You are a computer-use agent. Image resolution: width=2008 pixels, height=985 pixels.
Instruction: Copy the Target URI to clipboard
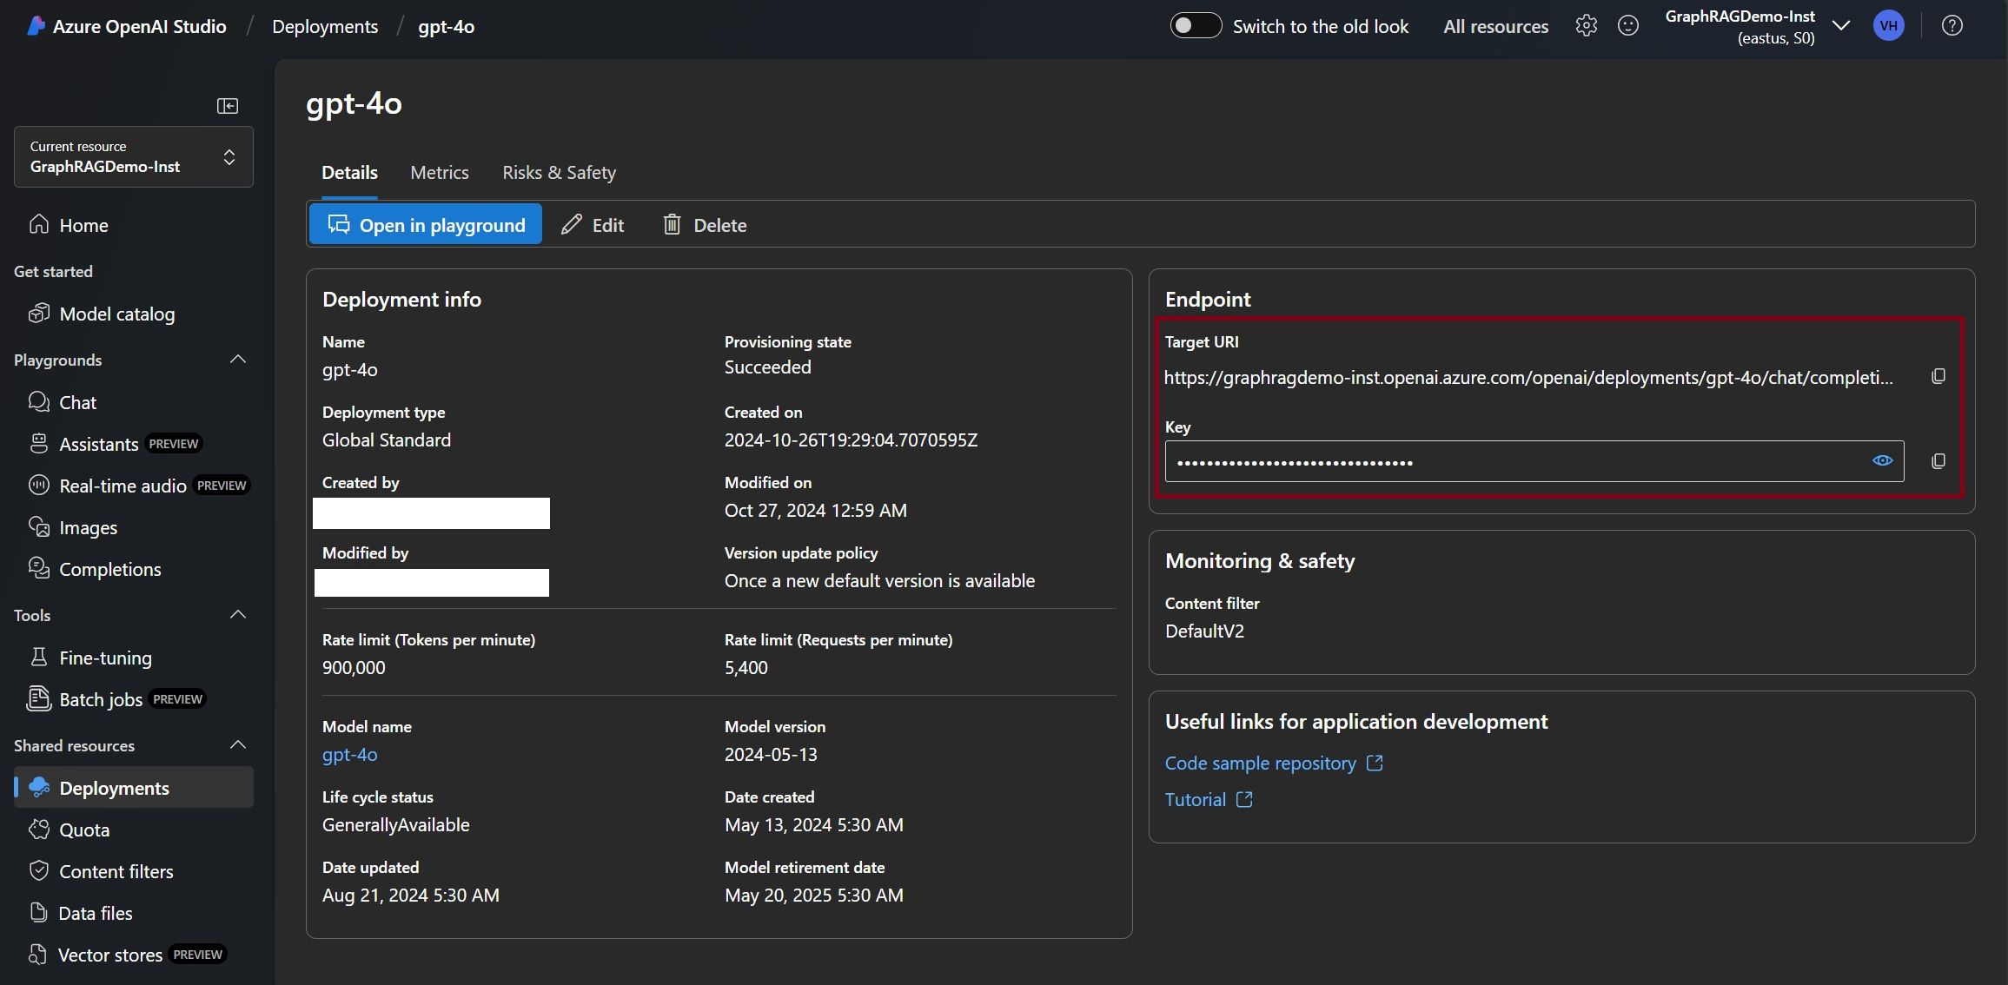coord(1938,376)
